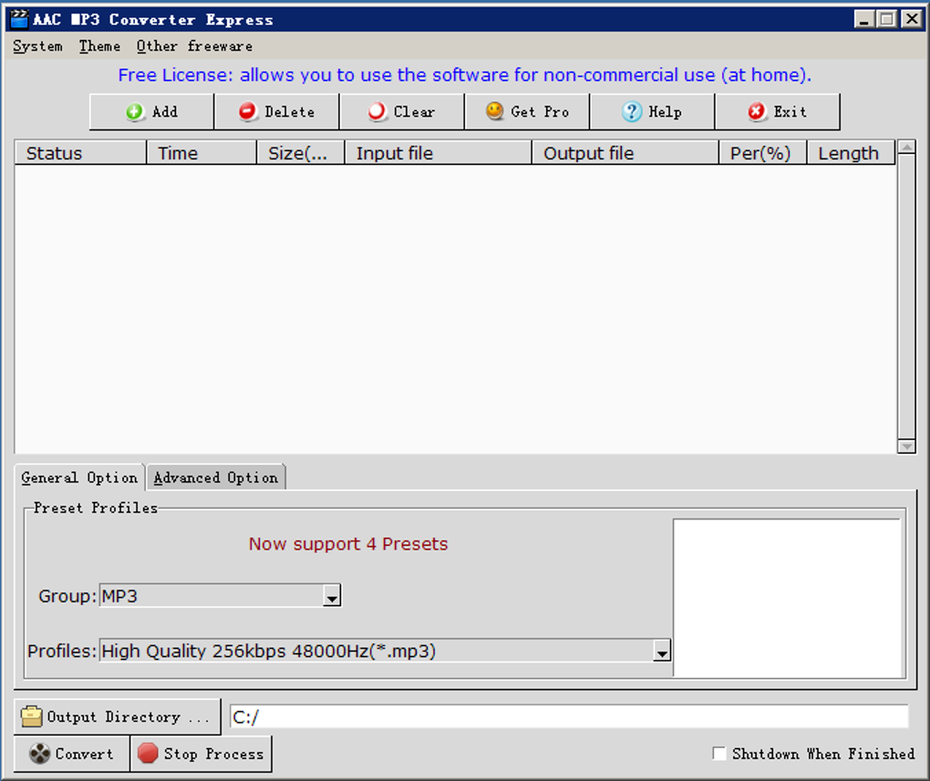930x781 pixels.
Task: Click the red Exit icon
Action: [756, 111]
